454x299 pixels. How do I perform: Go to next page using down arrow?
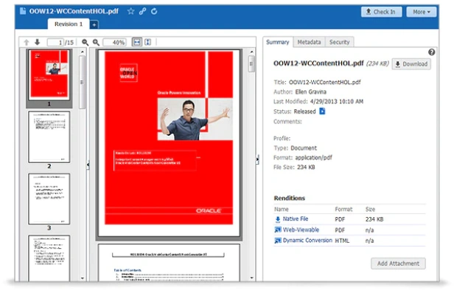tap(38, 42)
